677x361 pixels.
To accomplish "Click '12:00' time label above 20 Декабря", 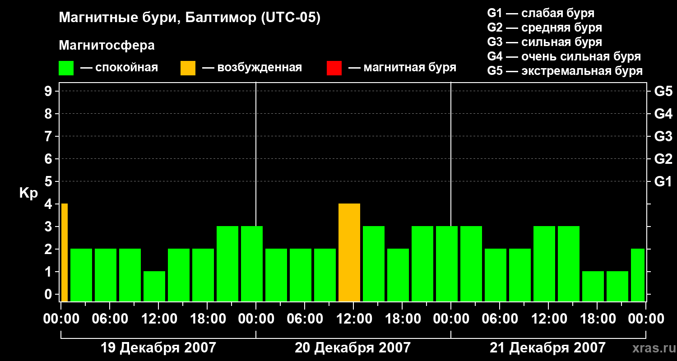I will 353,319.
